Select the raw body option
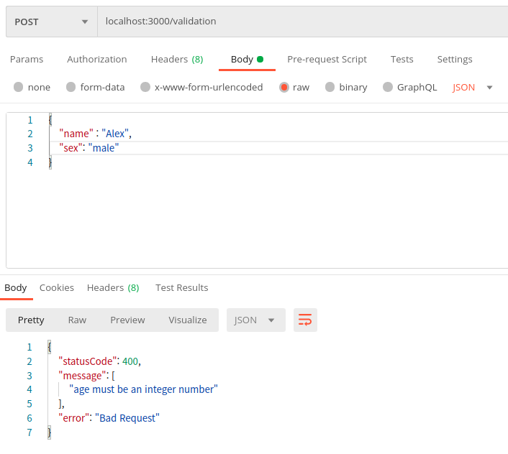Viewport: 508px width, 454px height. pyautogui.click(x=294, y=87)
